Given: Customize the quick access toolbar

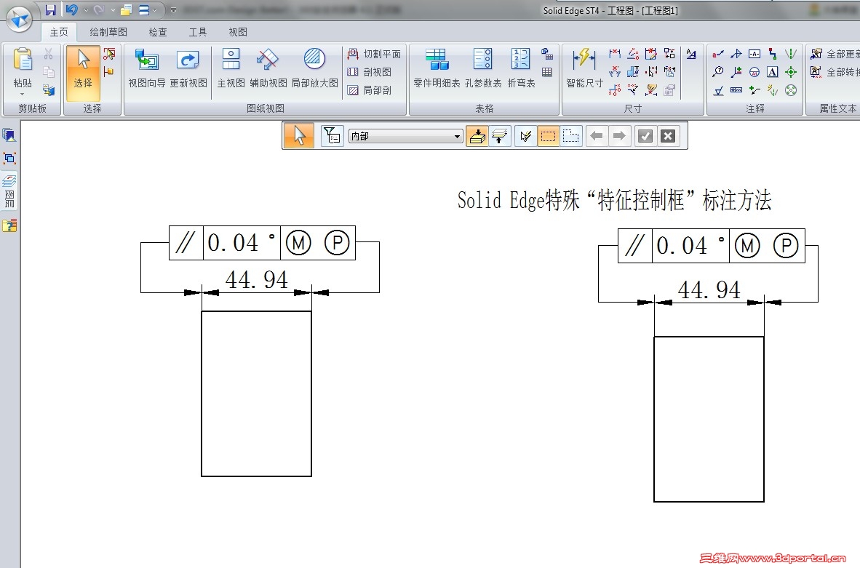Looking at the screenshot, I should (173, 10).
